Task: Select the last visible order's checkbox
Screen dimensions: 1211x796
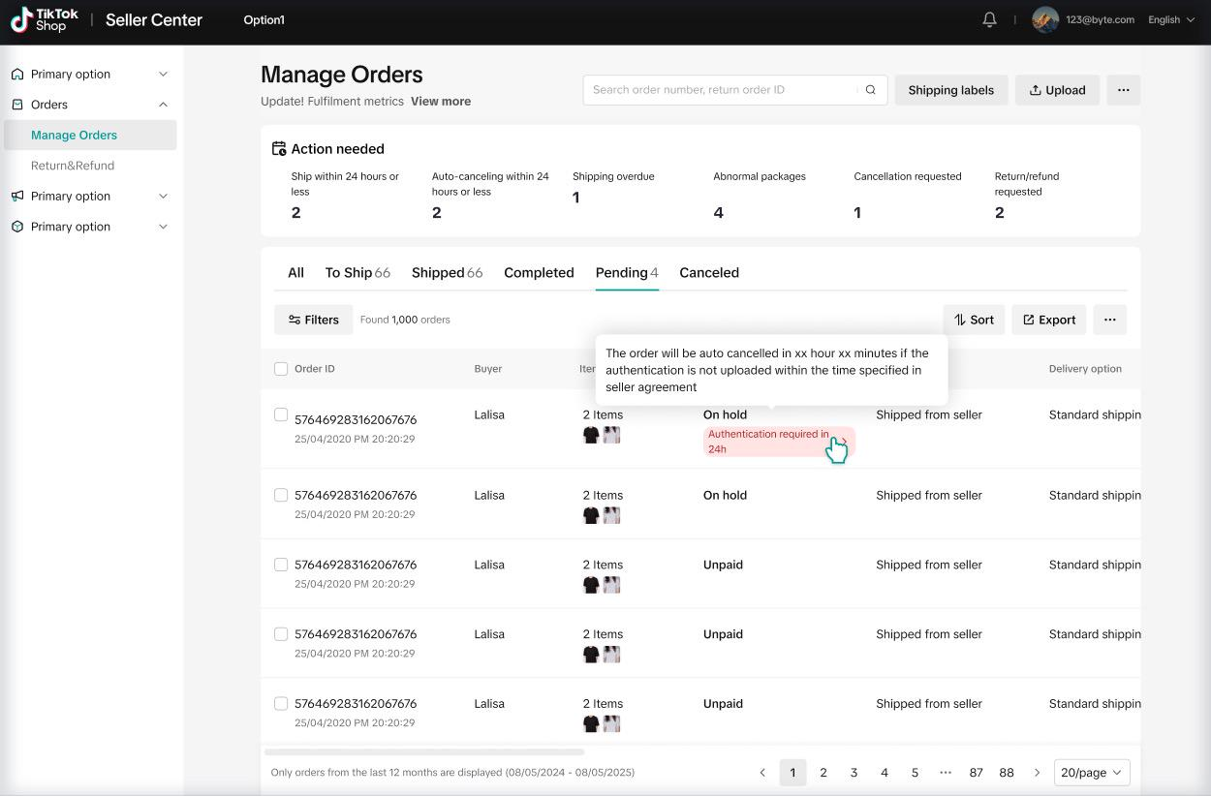Action: pos(281,704)
